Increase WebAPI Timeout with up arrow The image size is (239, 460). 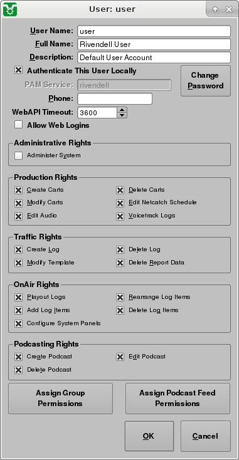122,110
